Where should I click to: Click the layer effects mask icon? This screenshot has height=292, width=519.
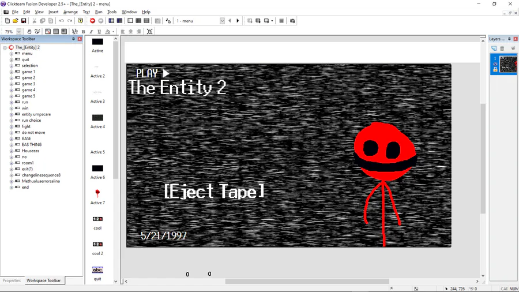click(513, 48)
